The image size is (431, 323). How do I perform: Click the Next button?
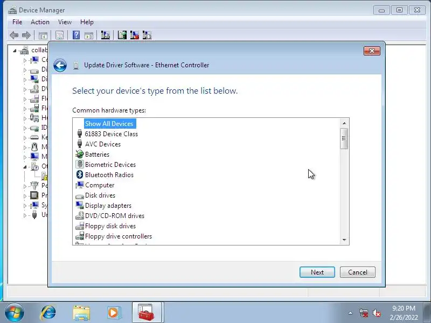tap(317, 272)
